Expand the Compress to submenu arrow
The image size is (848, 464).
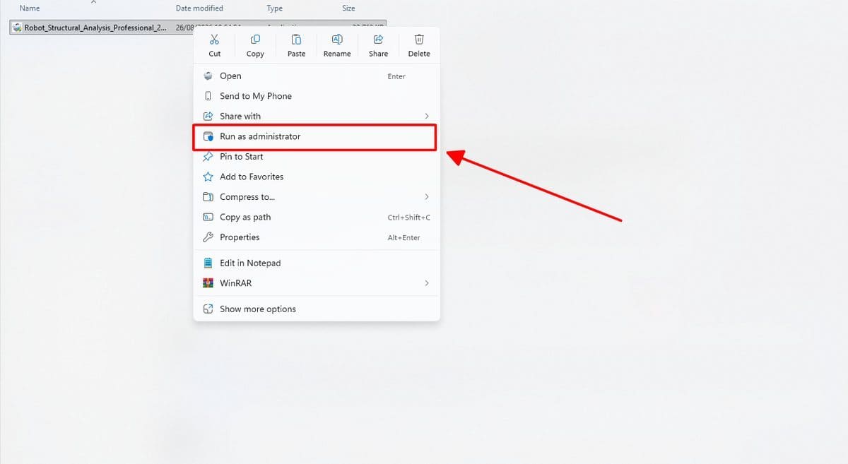[426, 197]
